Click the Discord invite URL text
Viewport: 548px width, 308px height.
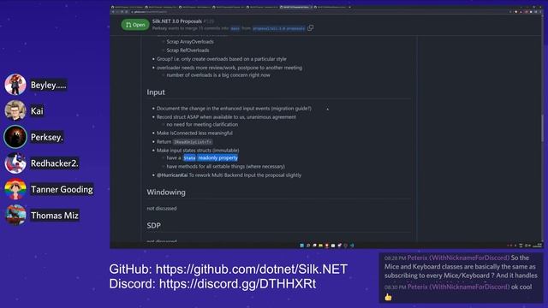point(237,283)
